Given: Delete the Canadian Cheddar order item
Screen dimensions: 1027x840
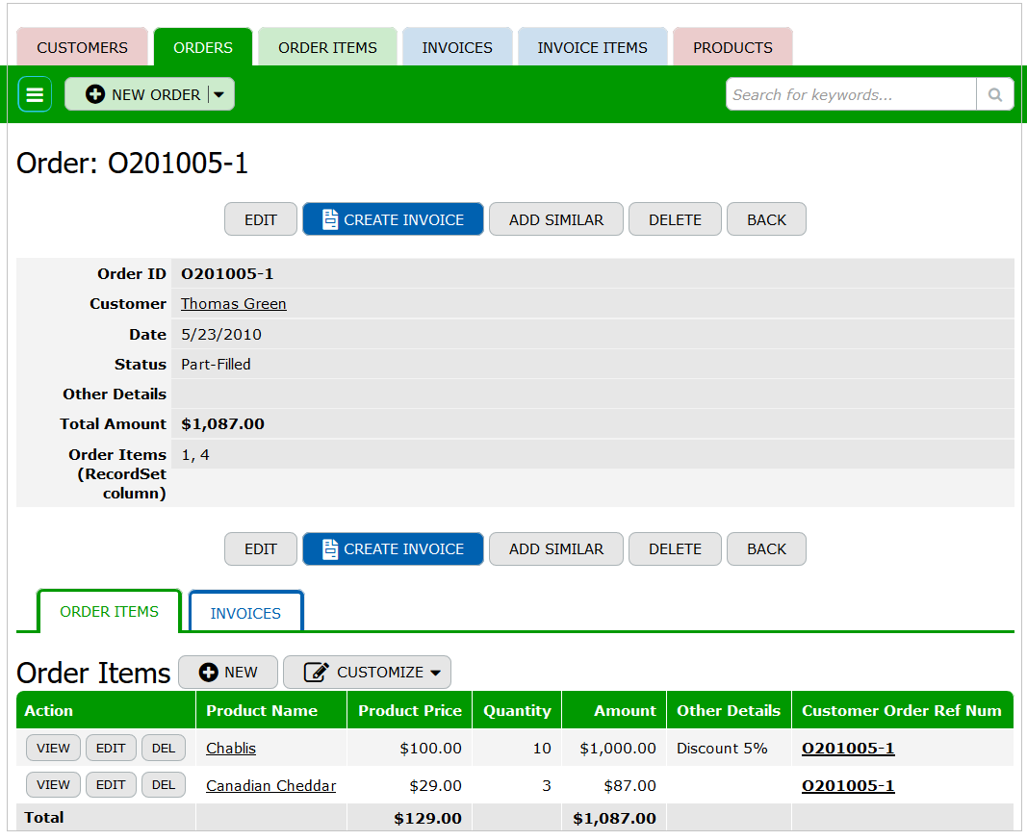Looking at the screenshot, I should point(164,785).
